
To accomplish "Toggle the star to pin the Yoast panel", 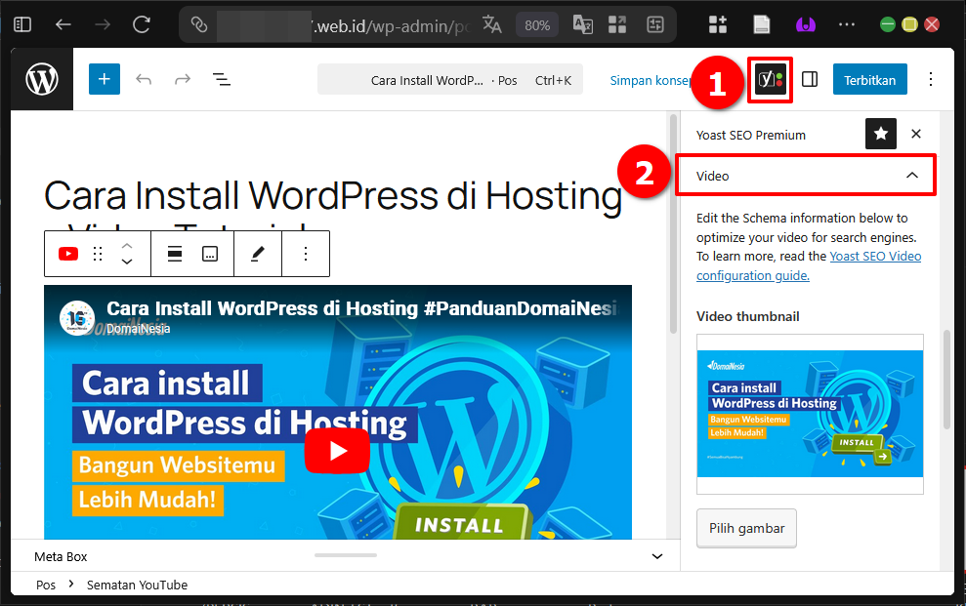I will [880, 134].
